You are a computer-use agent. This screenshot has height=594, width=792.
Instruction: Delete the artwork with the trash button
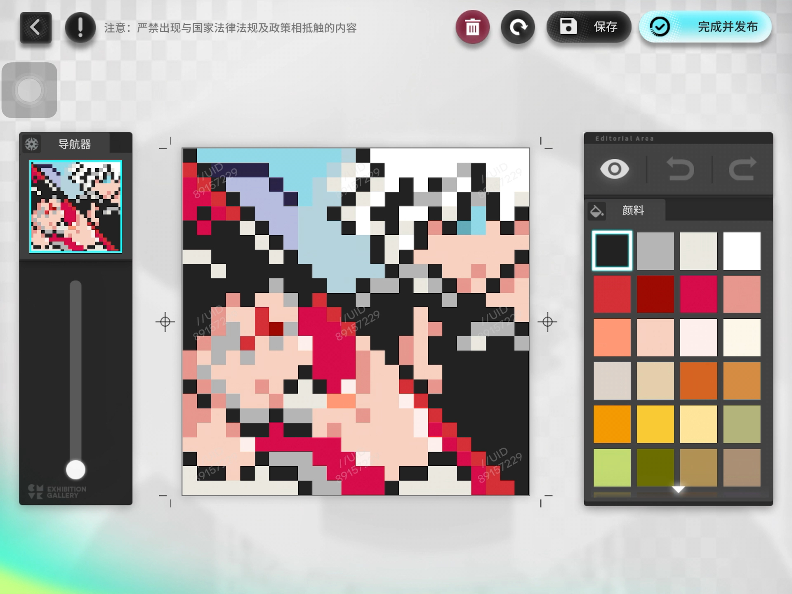coord(473,27)
